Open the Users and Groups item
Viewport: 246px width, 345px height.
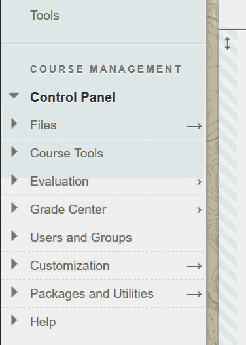pyautogui.click(x=81, y=238)
